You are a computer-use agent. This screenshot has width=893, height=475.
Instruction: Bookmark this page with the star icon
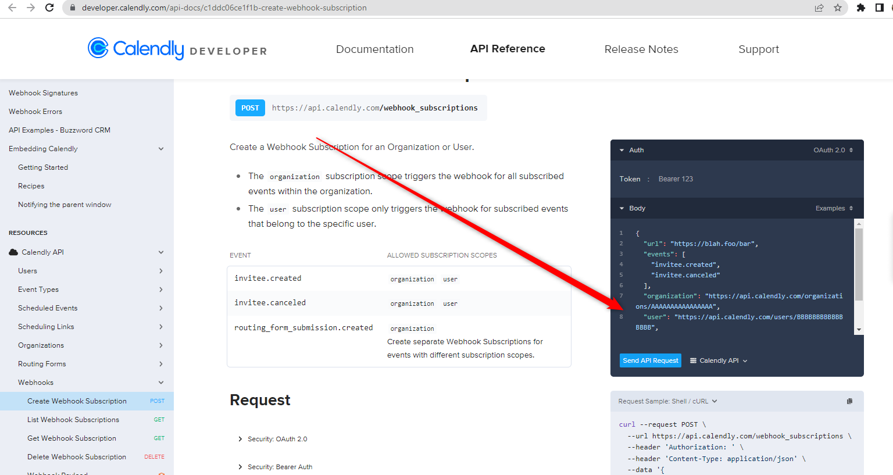[x=838, y=8]
